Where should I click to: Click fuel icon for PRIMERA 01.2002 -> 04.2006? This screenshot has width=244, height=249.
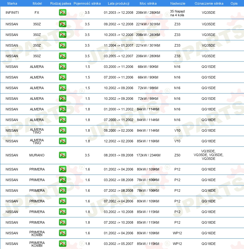pyautogui.click(x=63, y=169)
